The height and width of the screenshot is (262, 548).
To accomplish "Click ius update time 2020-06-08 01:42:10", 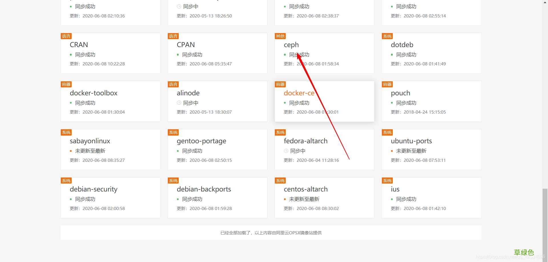I will pos(425,209).
